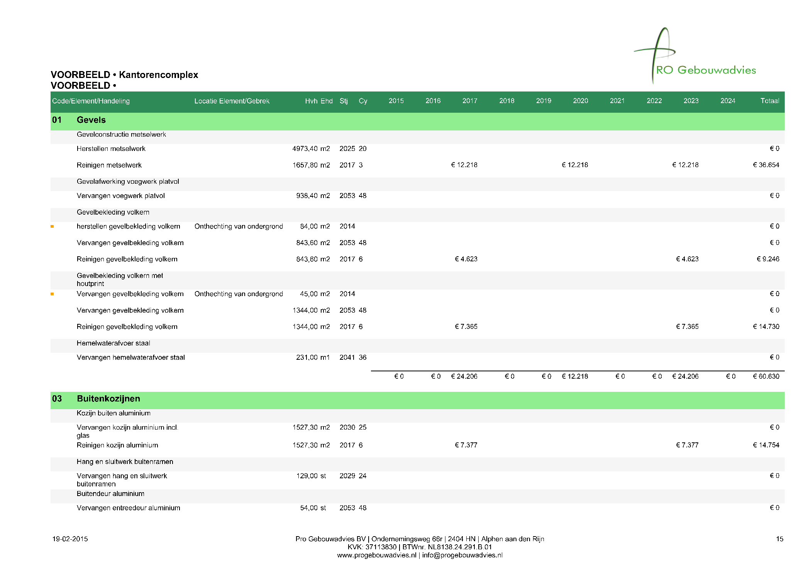811x574 pixels.
Task: Click orange marker beside 45,00 m2 Vervangen gevelbekleding
Action: (x=52, y=294)
